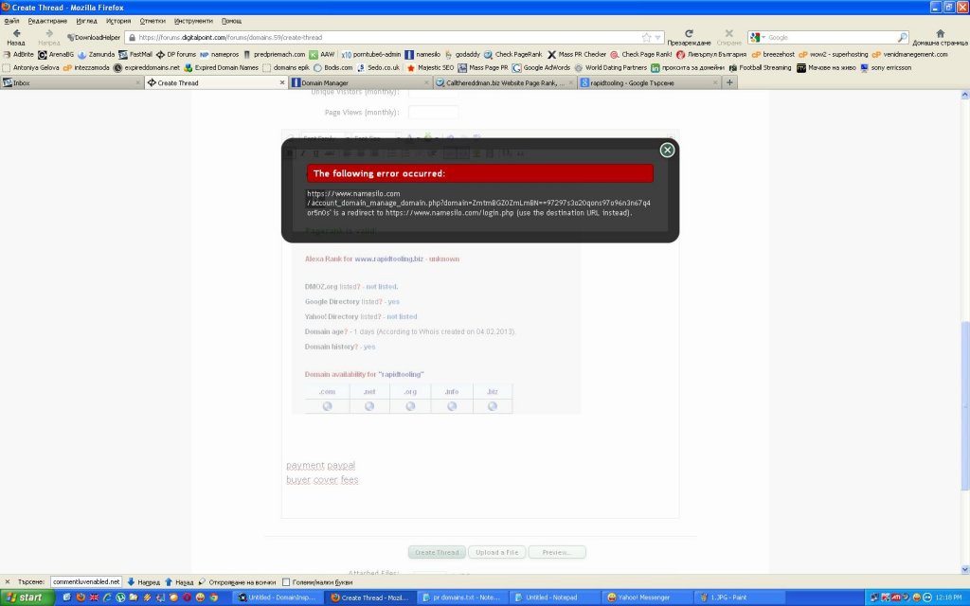Viewport: 970px width, 606px height.
Task: Open the FastMail bookmark
Action: [x=135, y=54]
